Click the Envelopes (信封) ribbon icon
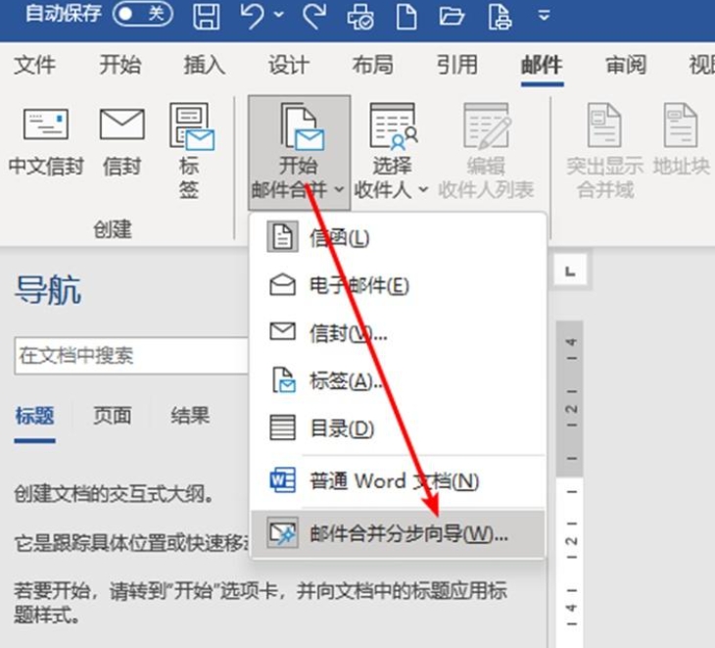The image size is (715, 648). 121,143
